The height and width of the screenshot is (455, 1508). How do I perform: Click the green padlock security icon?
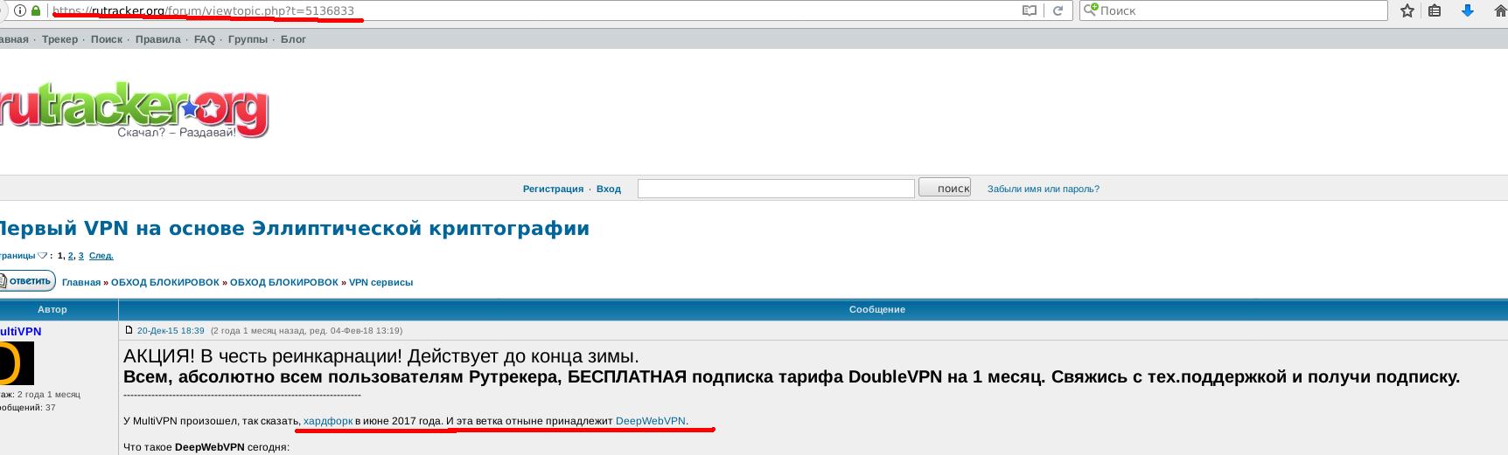pyautogui.click(x=36, y=11)
